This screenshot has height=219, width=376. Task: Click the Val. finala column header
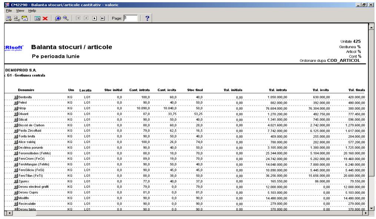click(357, 90)
